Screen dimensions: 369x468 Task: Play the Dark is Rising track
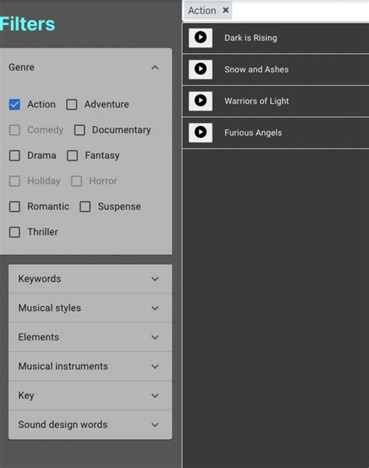click(x=201, y=38)
